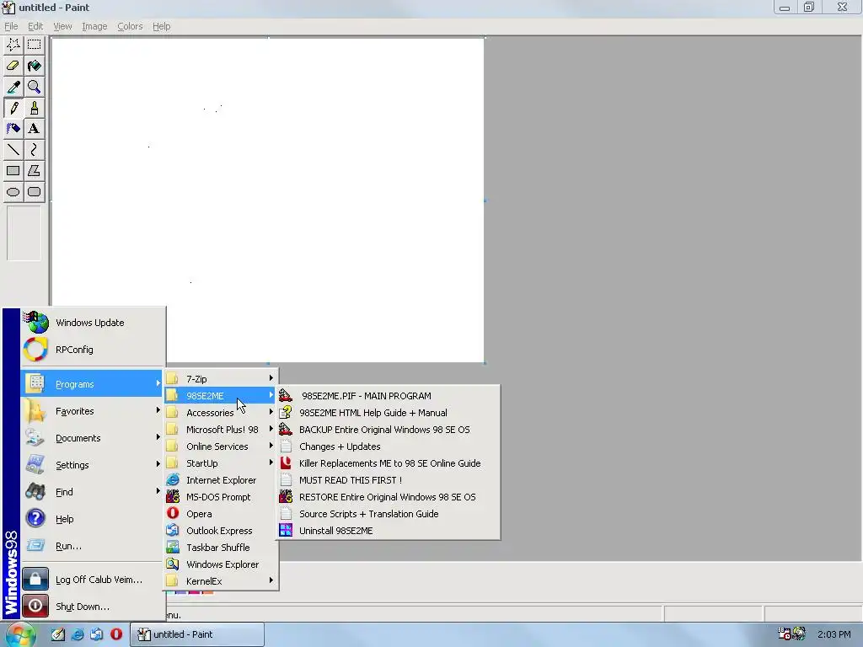Open the Colors menu in Paint
The image size is (863, 647).
130,26
